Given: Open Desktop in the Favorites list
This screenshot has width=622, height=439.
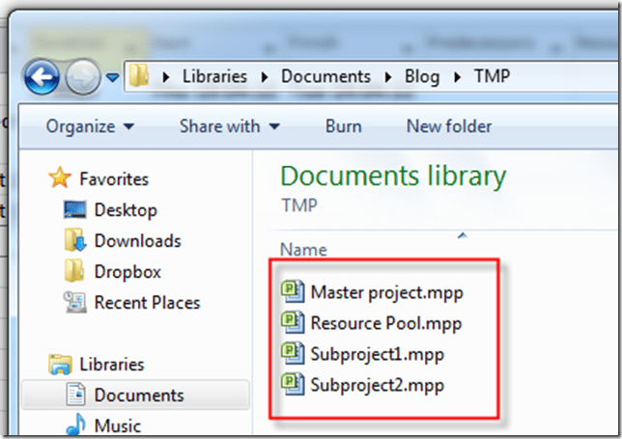Looking at the screenshot, I should [x=125, y=209].
